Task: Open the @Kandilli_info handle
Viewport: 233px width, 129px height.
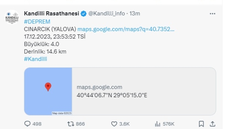Action: click(106, 14)
